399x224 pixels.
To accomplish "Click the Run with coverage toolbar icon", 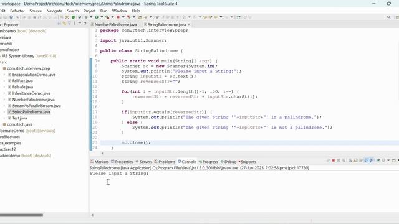I will click(107, 17).
